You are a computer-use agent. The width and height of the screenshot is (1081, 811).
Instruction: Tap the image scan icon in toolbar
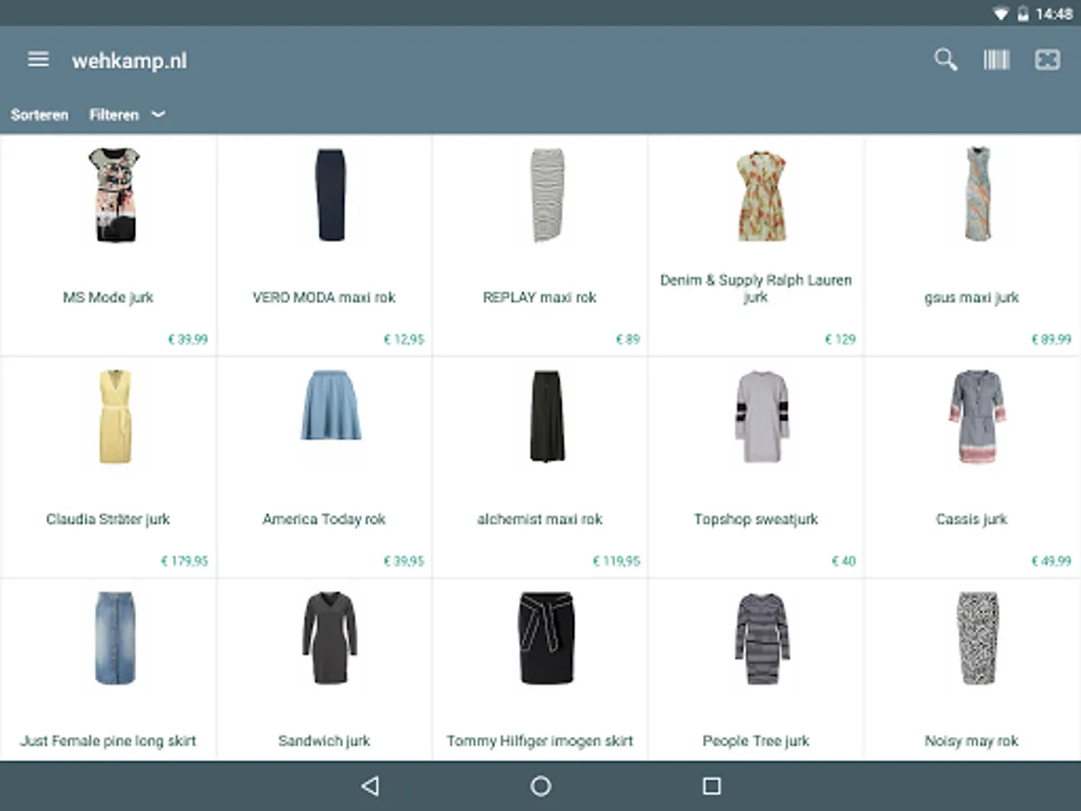pyautogui.click(x=1047, y=60)
